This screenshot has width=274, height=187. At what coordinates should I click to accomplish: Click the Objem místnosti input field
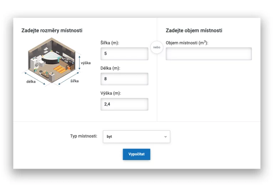click(x=209, y=54)
